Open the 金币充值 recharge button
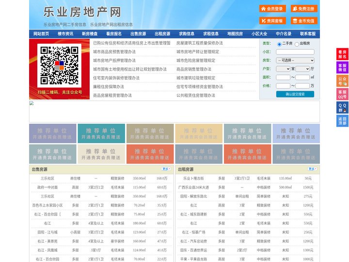 [x=304, y=21]
